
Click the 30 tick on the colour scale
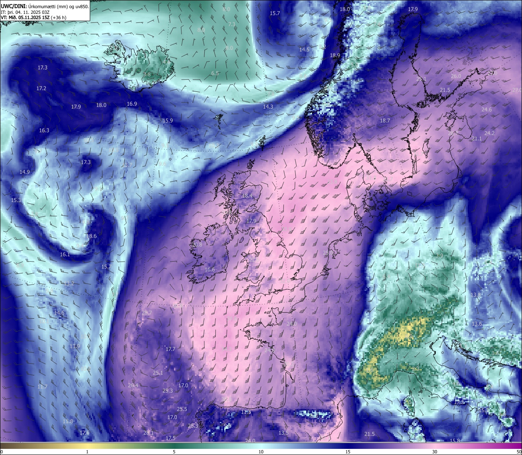click(x=435, y=452)
